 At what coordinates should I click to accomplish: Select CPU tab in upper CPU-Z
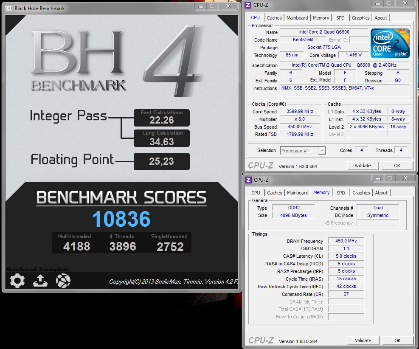coord(255,17)
